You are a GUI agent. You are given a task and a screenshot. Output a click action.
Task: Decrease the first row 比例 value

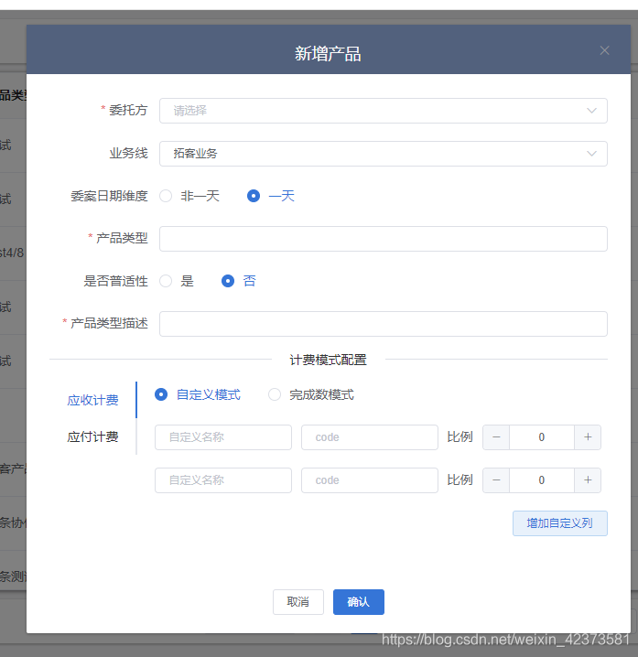pos(496,437)
